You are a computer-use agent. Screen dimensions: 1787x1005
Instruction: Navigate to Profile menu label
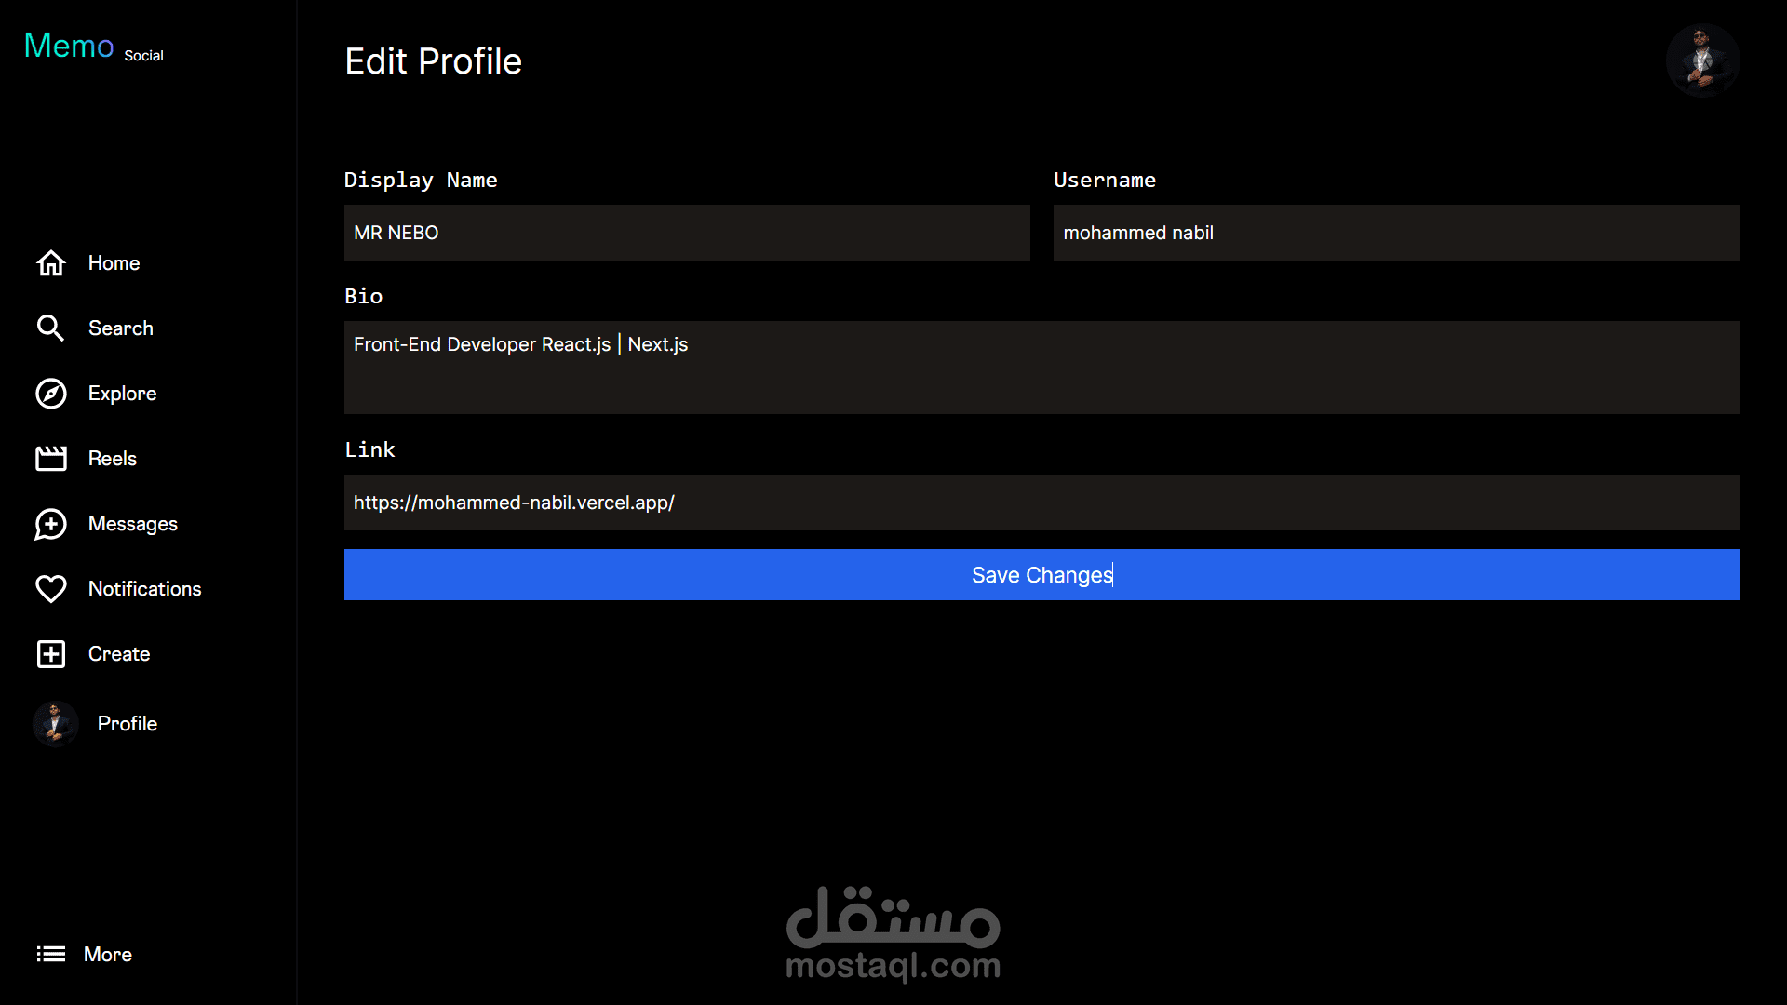(x=128, y=724)
